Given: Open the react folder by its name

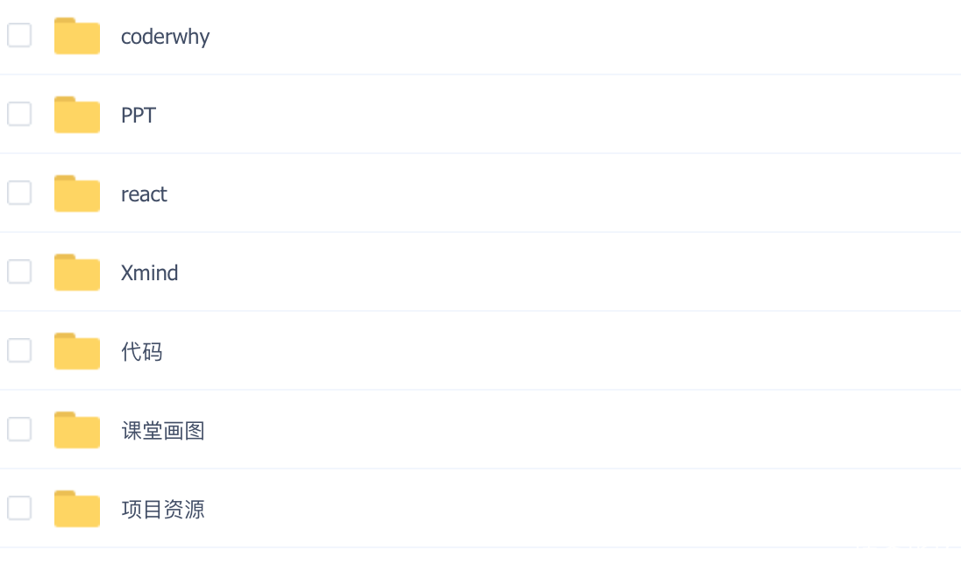Looking at the screenshot, I should click(144, 194).
